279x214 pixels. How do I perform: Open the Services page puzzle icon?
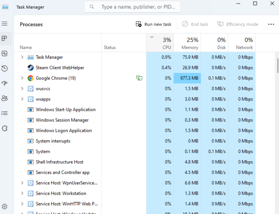[x=4, y=128]
